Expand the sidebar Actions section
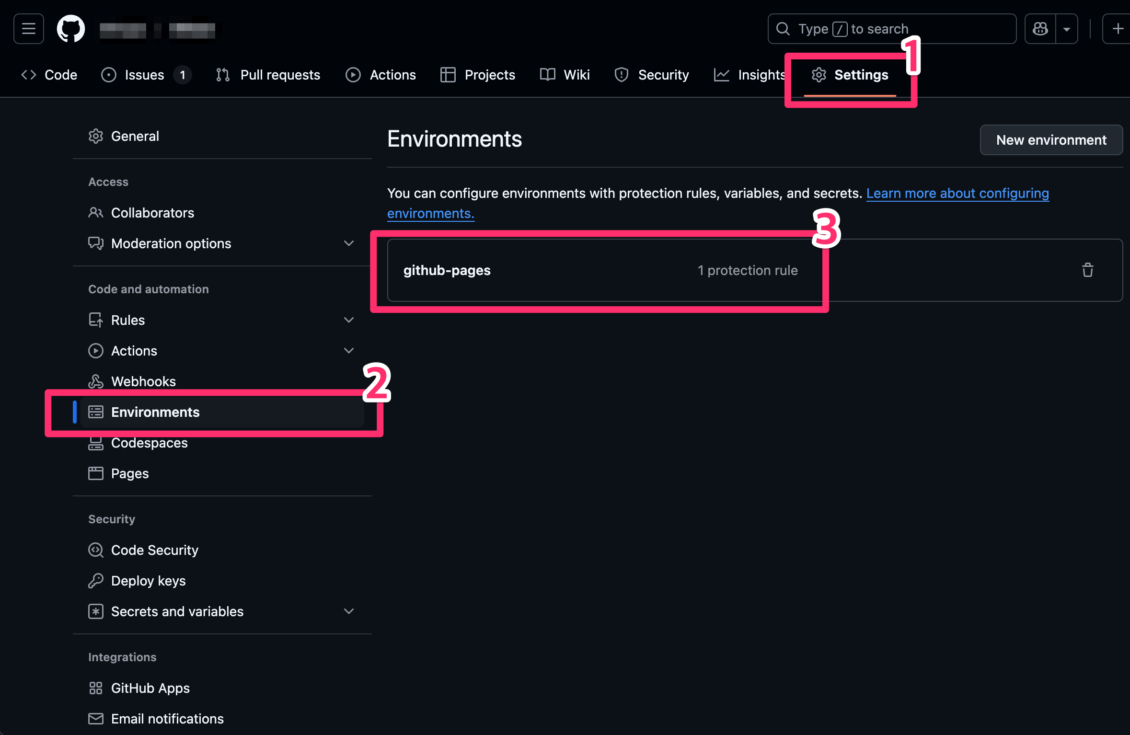1130x735 pixels. pyautogui.click(x=348, y=351)
